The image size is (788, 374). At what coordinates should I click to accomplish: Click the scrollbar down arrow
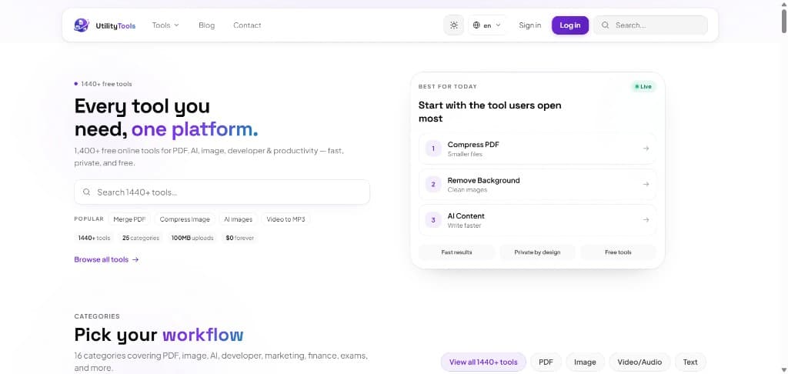tap(784, 370)
